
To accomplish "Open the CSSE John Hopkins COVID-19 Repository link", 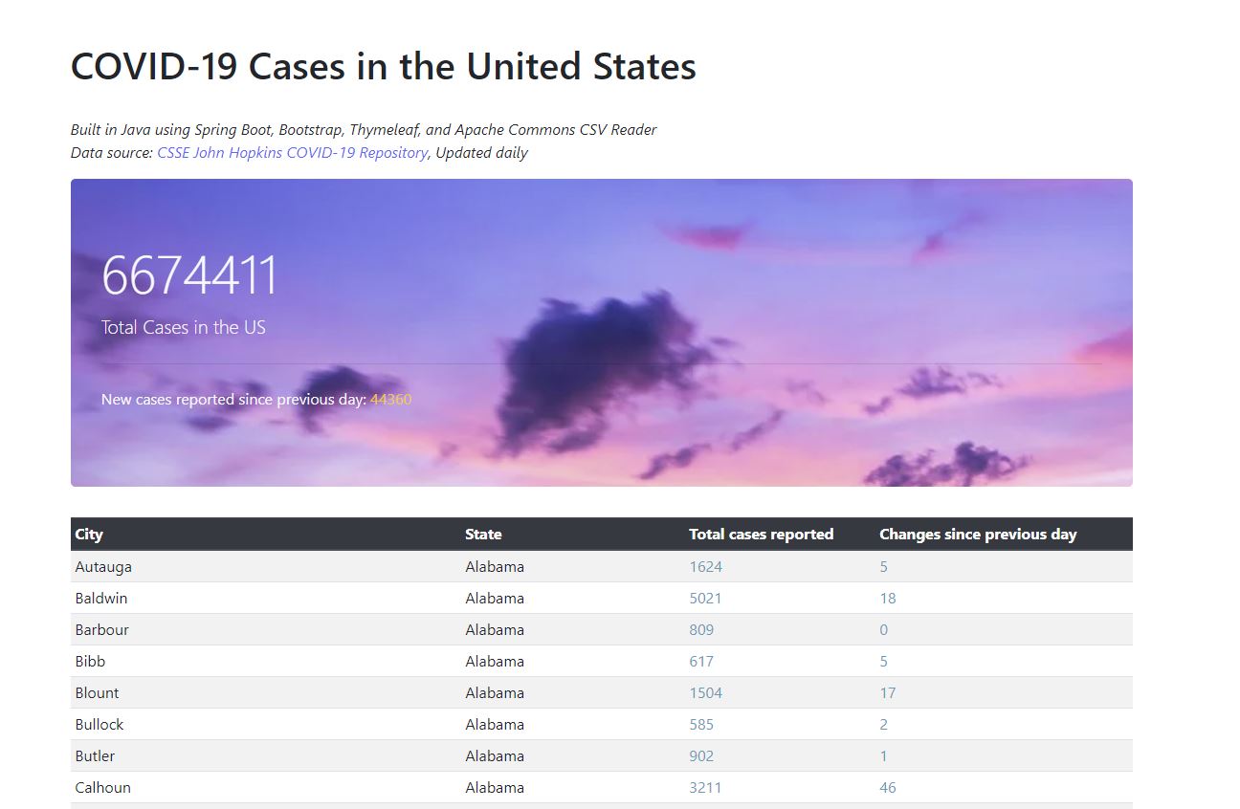I will [292, 153].
